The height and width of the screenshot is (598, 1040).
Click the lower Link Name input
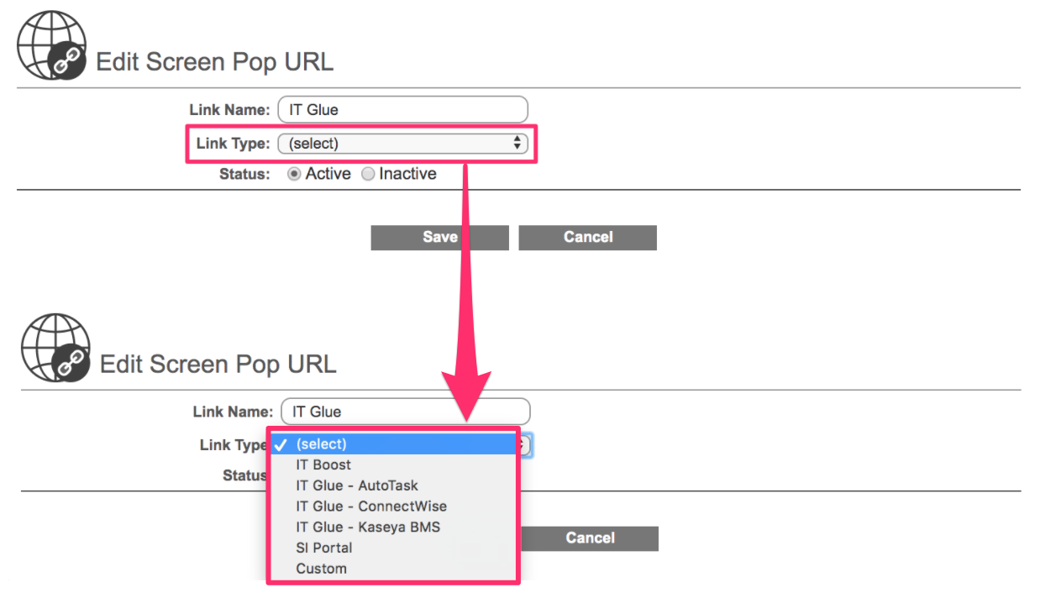pos(406,412)
